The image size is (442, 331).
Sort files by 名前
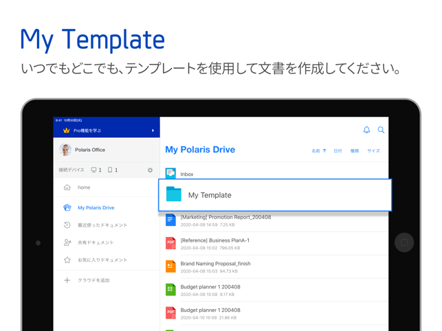pyautogui.click(x=318, y=151)
